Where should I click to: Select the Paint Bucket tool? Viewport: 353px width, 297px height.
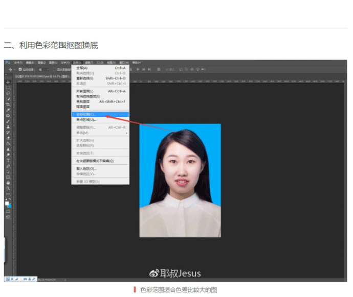coord(8,144)
